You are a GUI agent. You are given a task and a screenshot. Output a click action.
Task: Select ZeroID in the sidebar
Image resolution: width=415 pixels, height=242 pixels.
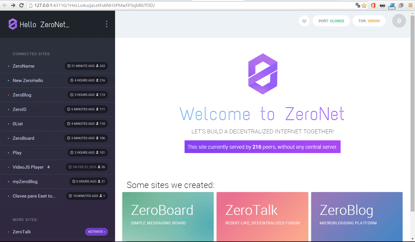click(19, 109)
